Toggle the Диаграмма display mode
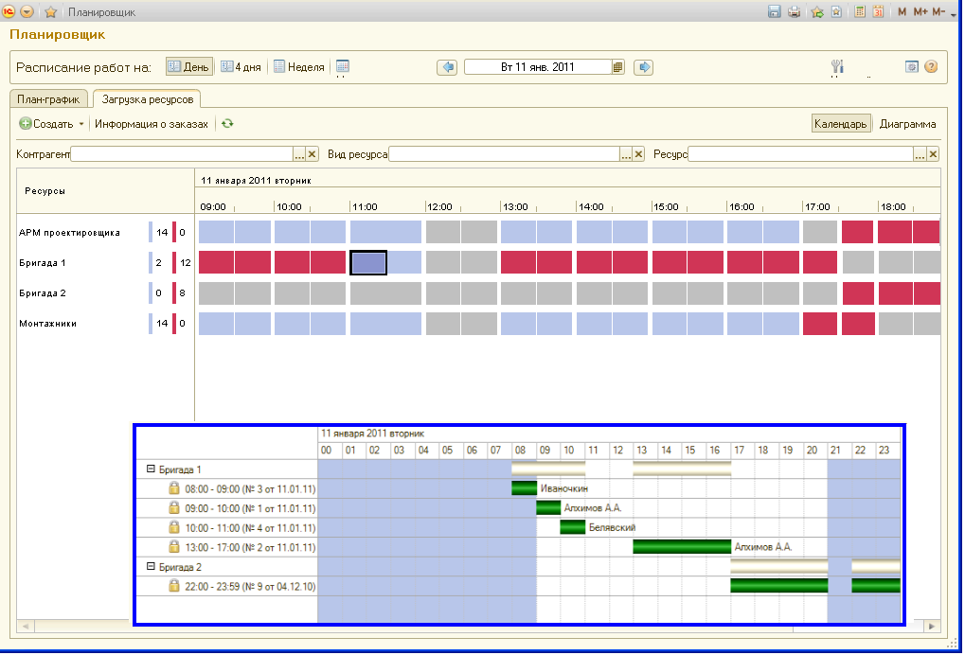 click(907, 124)
